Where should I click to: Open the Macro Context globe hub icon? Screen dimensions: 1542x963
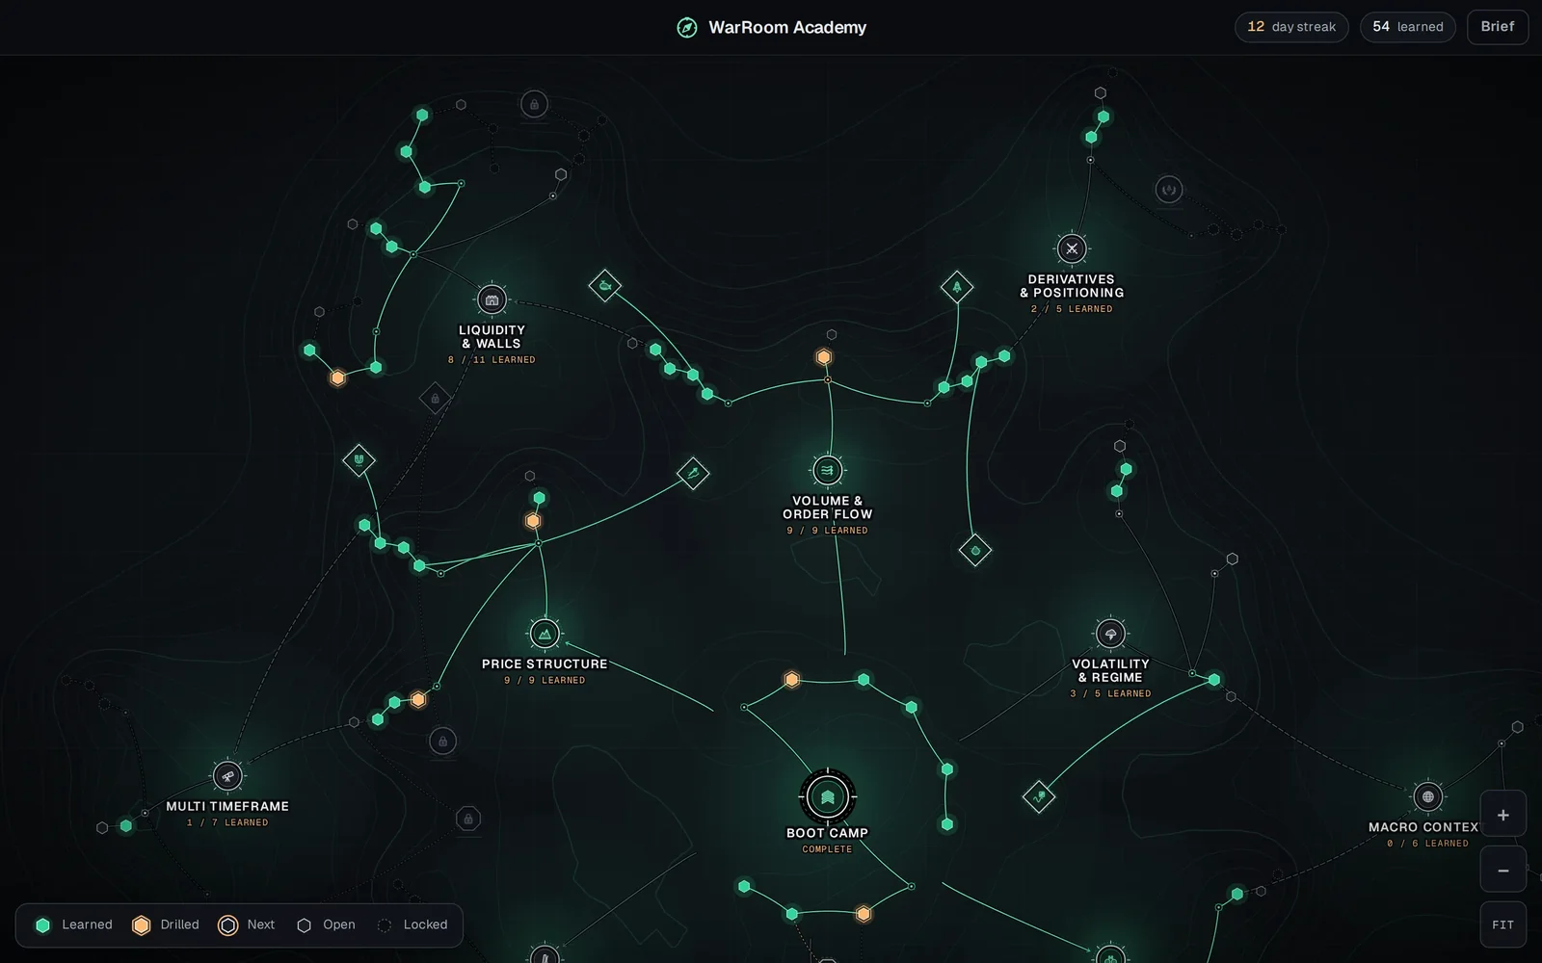(1427, 796)
